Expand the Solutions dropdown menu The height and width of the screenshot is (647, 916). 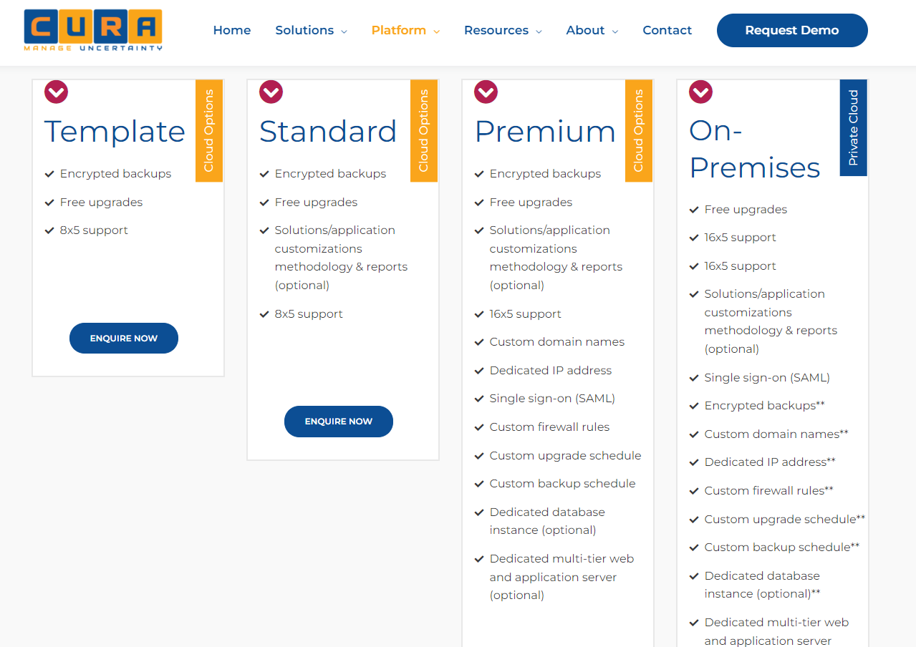312,30
